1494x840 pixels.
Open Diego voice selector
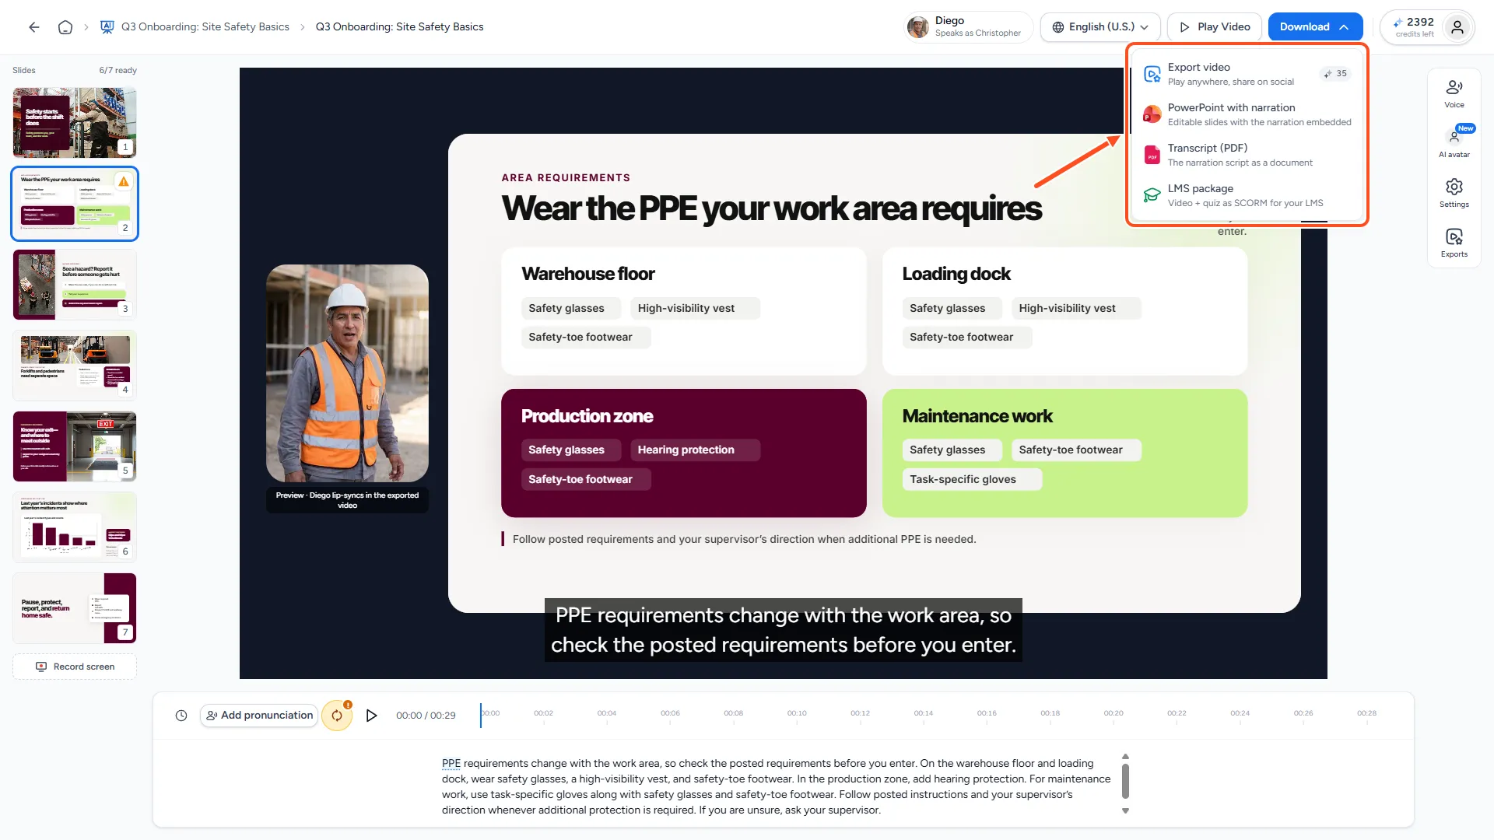[x=969, y=27]
